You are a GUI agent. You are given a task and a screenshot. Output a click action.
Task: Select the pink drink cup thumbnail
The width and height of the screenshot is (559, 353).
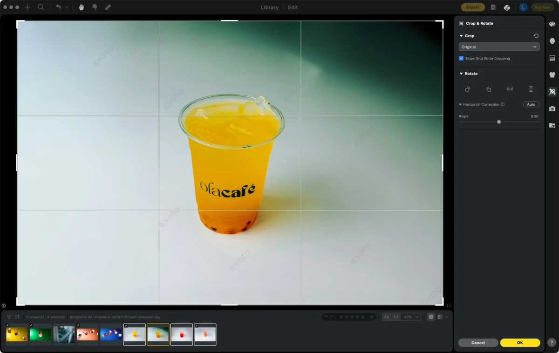205,334
